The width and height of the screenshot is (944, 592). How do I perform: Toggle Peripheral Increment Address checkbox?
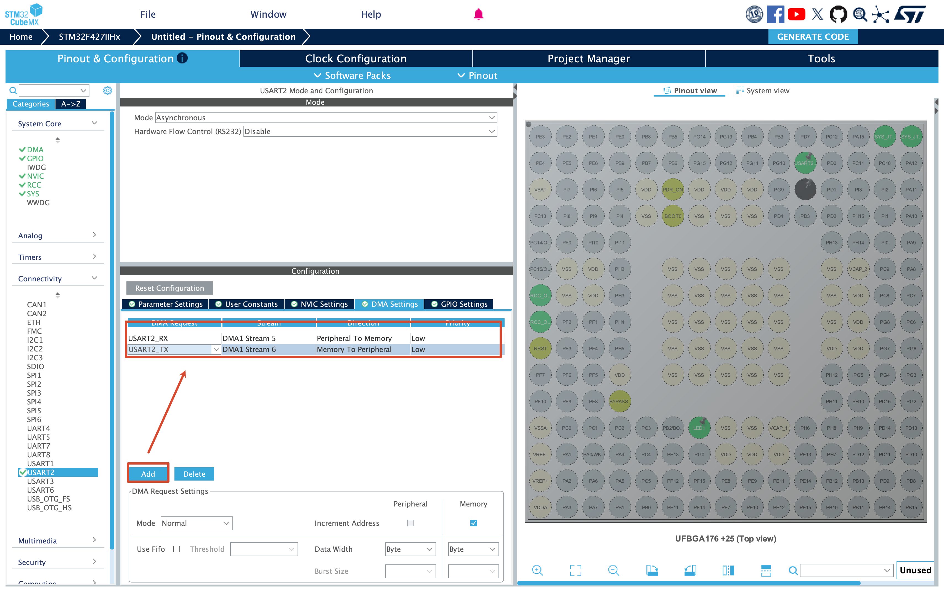click(x=410, y=523)
